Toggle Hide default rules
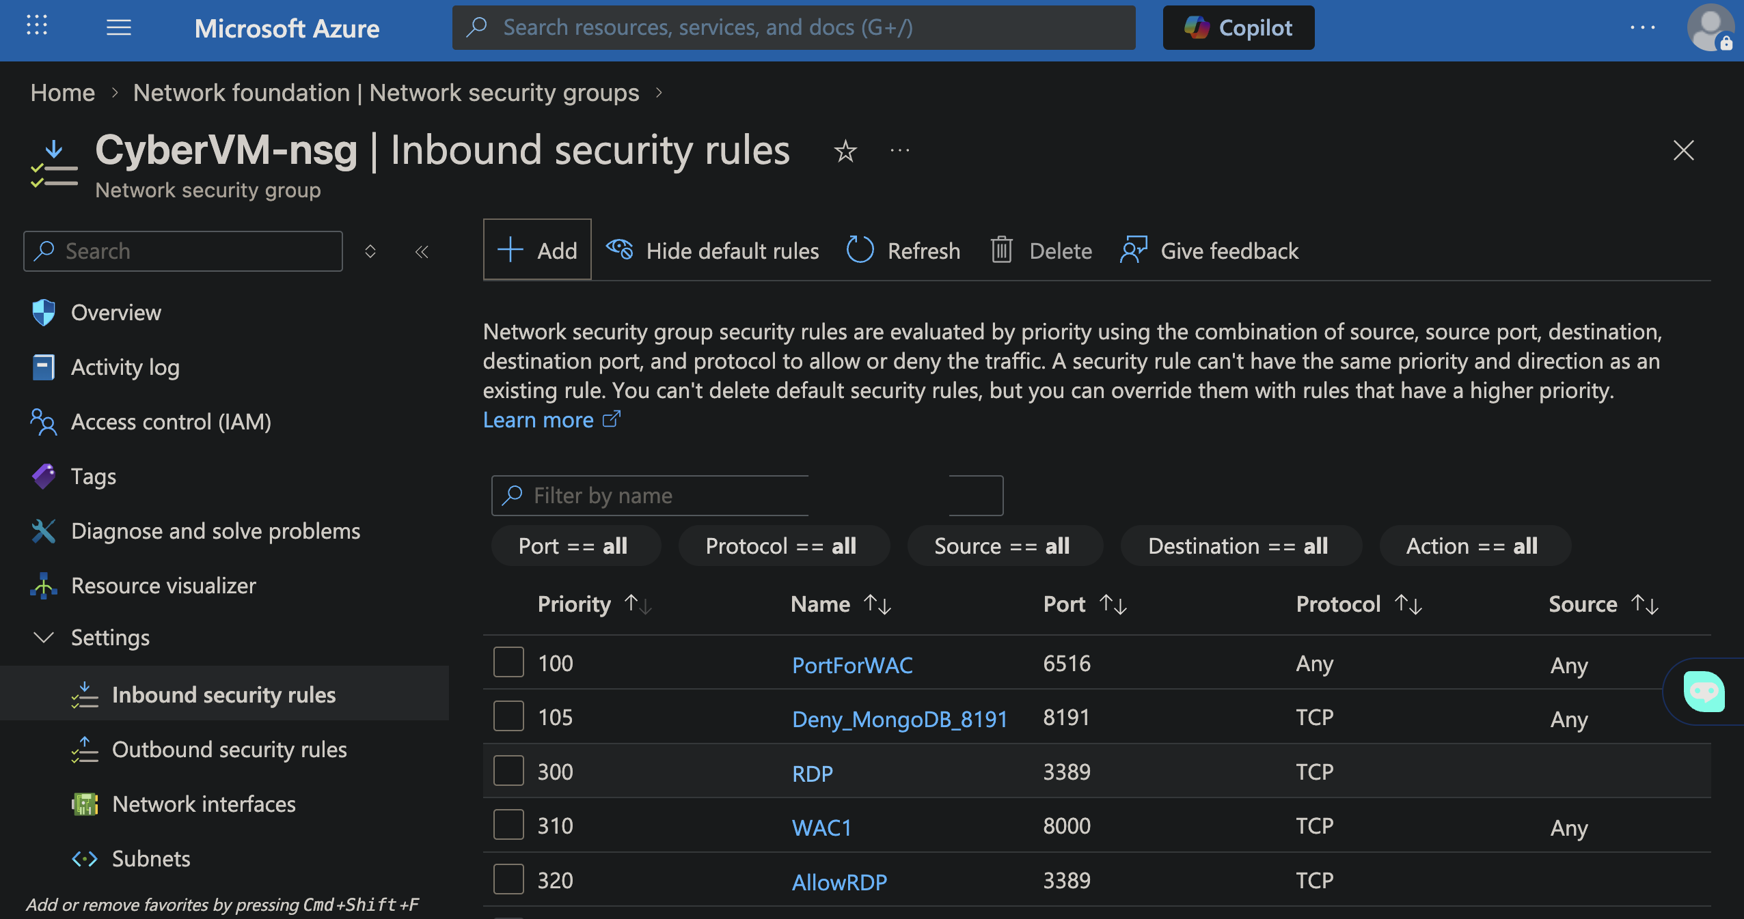 pyautogui.click(x=713, y=251)
